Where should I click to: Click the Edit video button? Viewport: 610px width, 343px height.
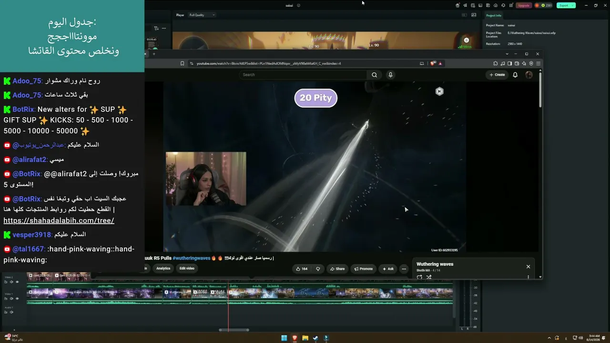tap(187, 269)
